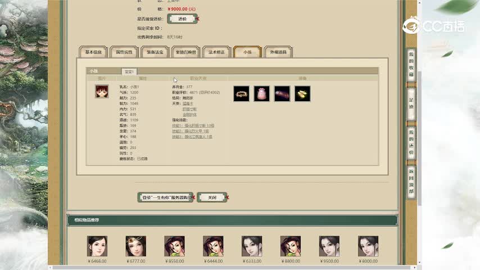Click the login to server purchase button
This screenshot has width=480, height=270.
[166, 197]
